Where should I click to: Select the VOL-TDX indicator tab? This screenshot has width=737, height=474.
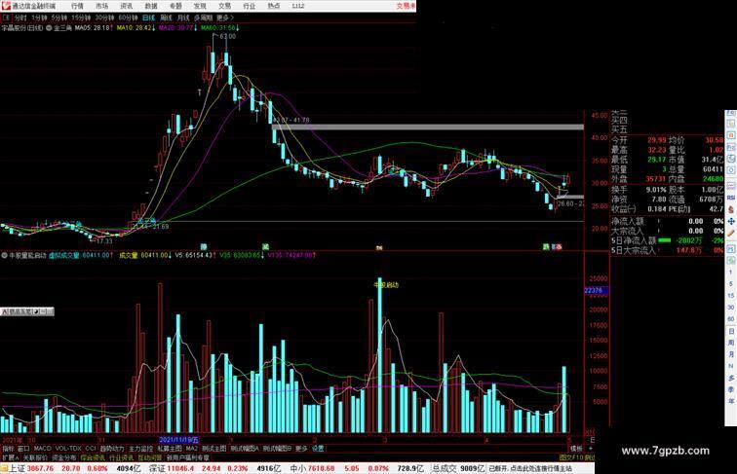[x=68, y=449]
